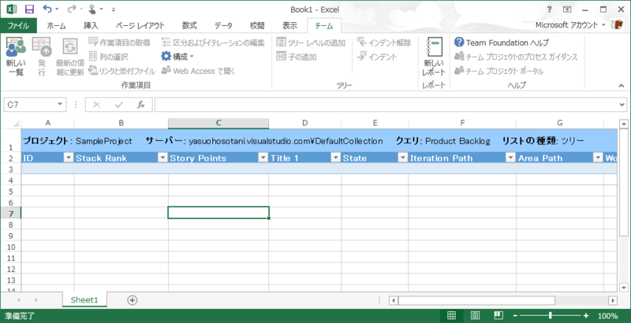Select column C header
This screenshot has height=323, width=631.
tap(218, 123)
